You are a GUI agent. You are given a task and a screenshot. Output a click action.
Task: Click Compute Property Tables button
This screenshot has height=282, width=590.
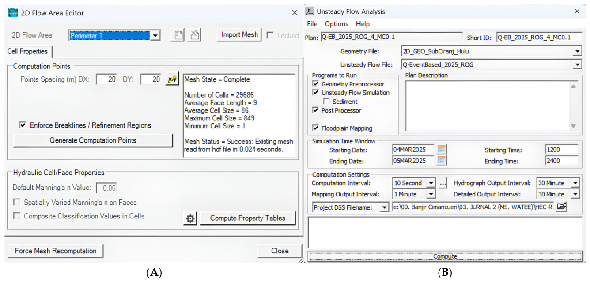(x=248, y=218)
